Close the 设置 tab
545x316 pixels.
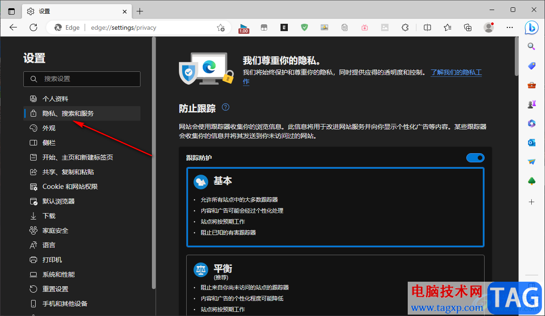[x=125, y=11]
